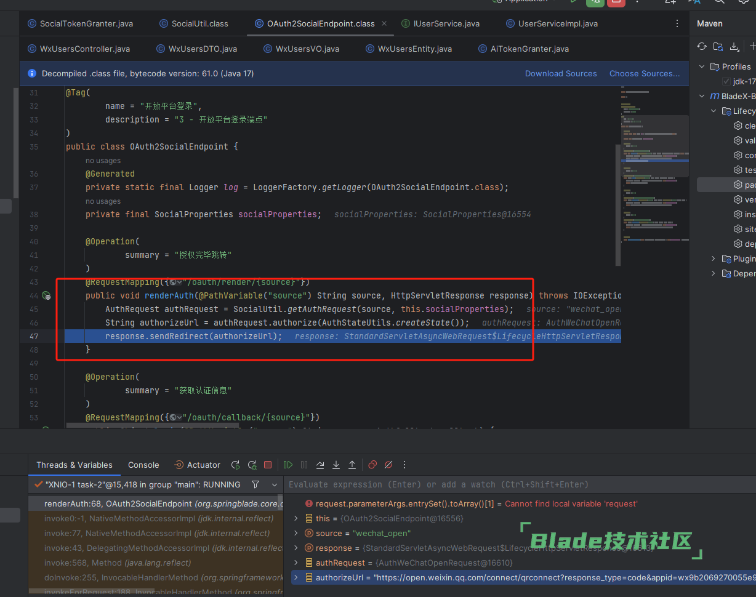Click the Maven download sources icon
Screen dimensions: 756x597
tap(734, 46)
